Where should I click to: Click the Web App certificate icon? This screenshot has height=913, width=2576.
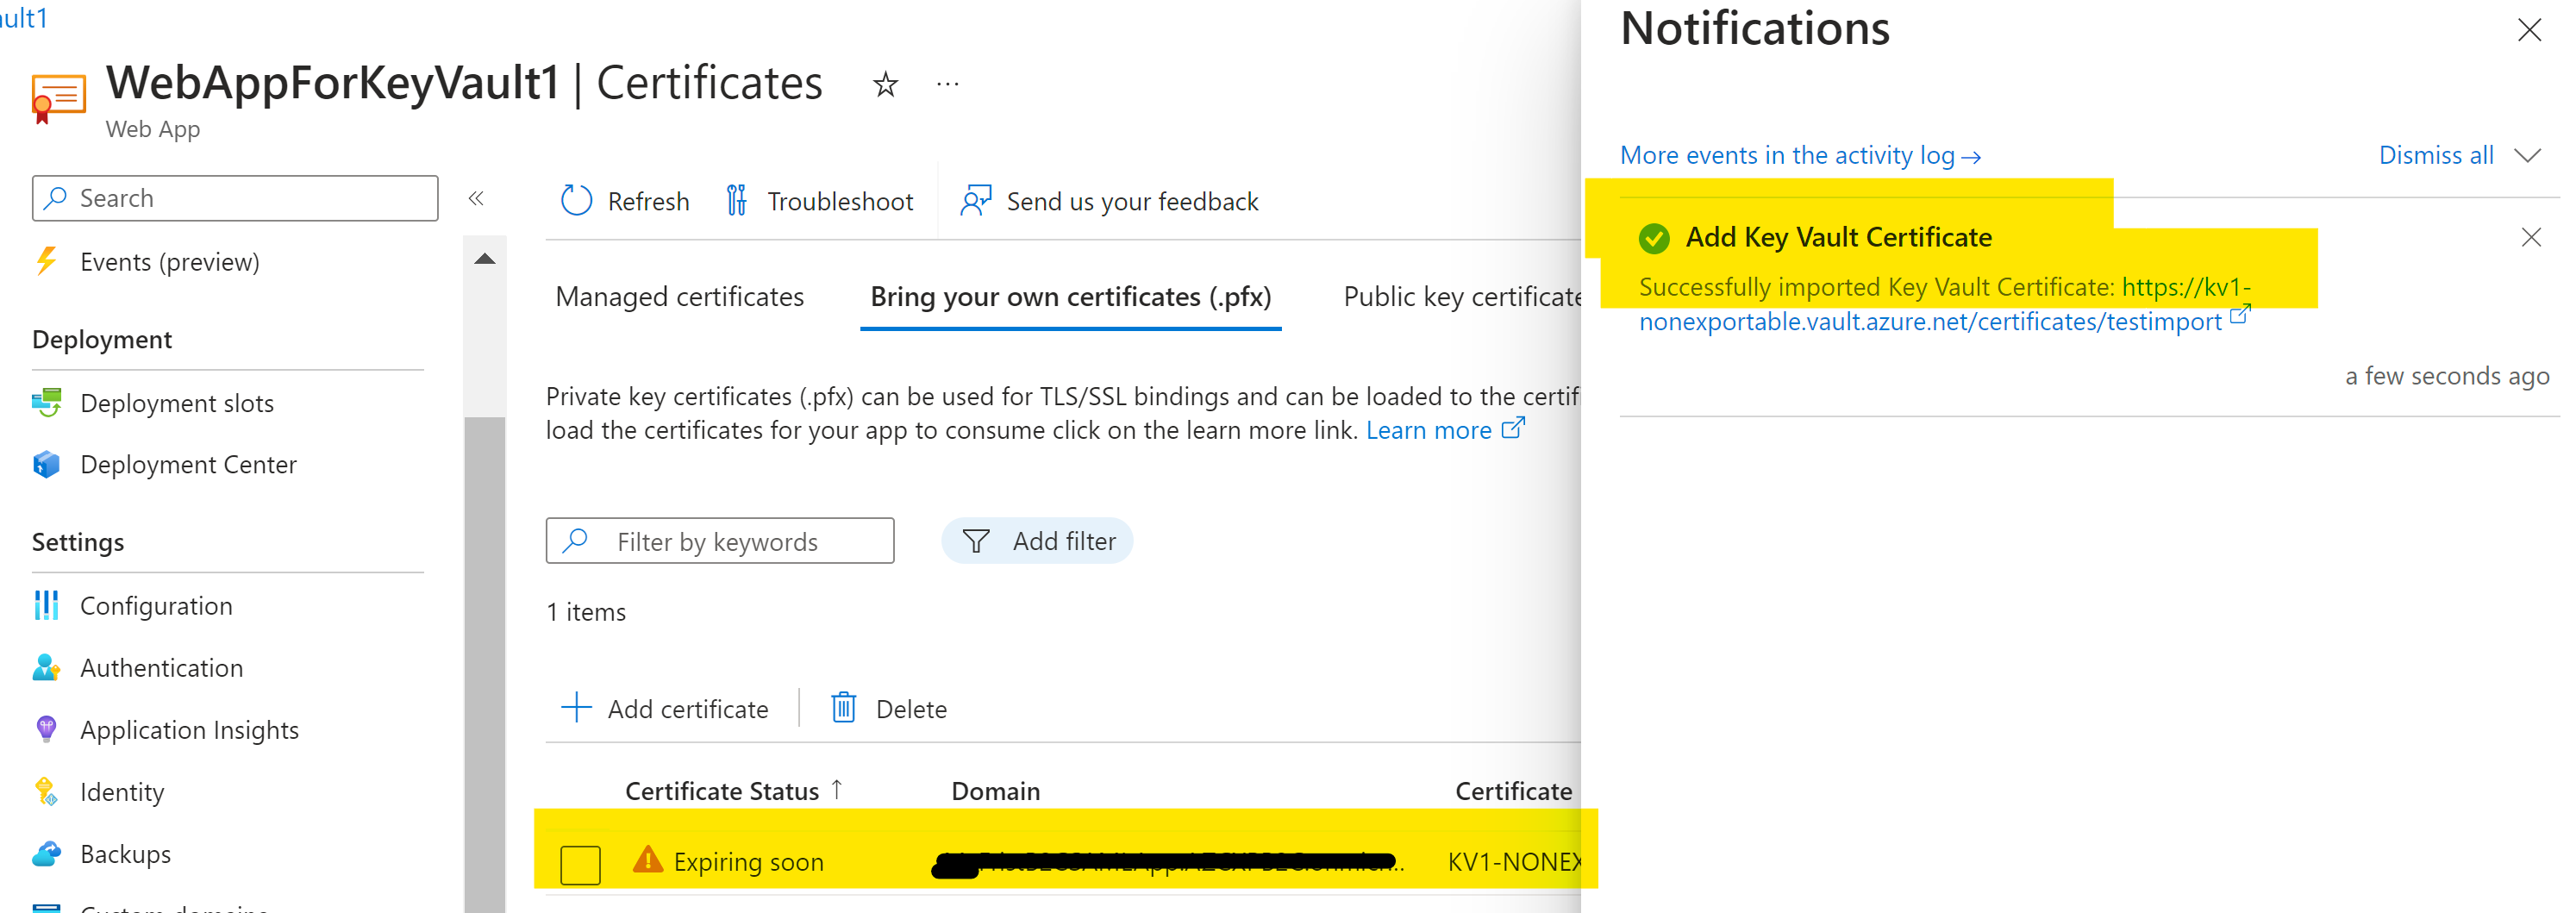pos(58,97)
